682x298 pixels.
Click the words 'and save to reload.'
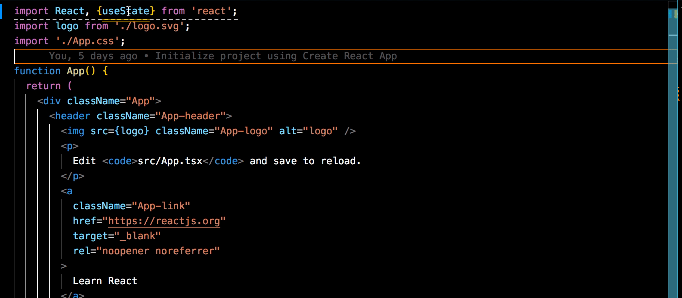click(305, 161)
